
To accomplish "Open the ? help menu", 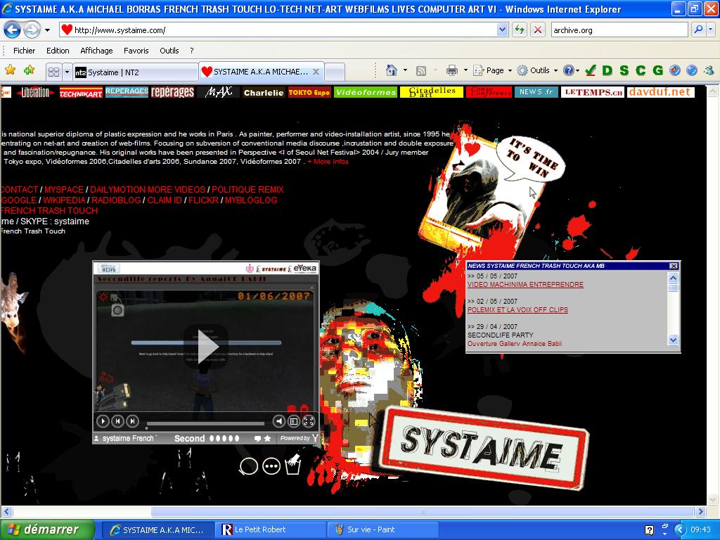I will click(x=191, y=51).
